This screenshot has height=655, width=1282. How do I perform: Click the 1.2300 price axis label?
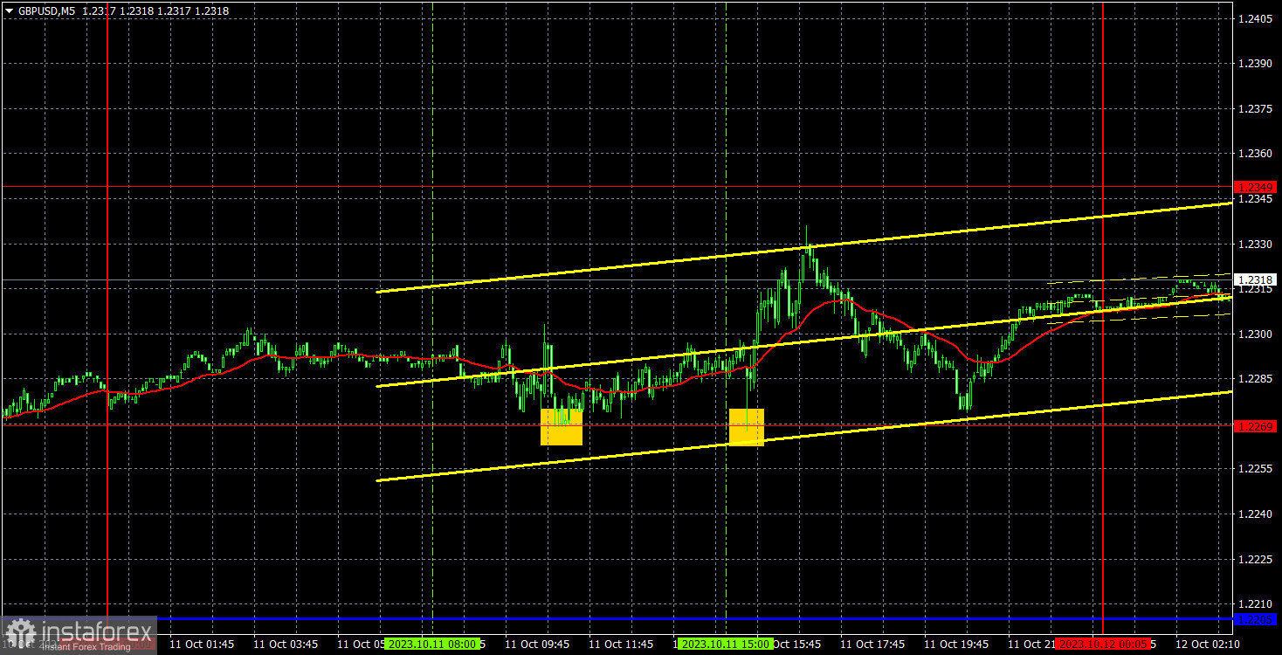(1256, 334)
